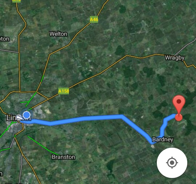The height and width of the screenshot is (184, 196).
Task: Click the grey road northeast of Wragby
Action: point(185,47)
